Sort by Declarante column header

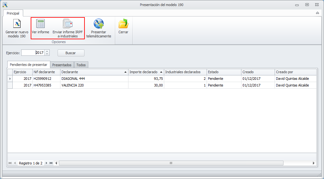(x=94, y=72)
